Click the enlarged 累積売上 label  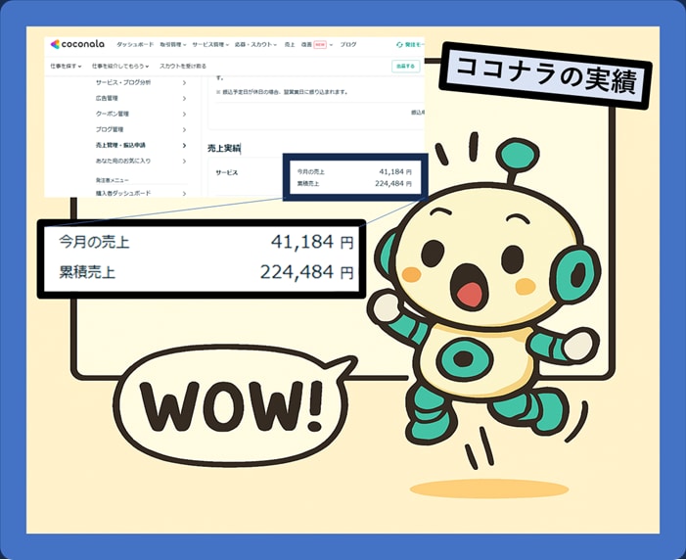[87, 272]
